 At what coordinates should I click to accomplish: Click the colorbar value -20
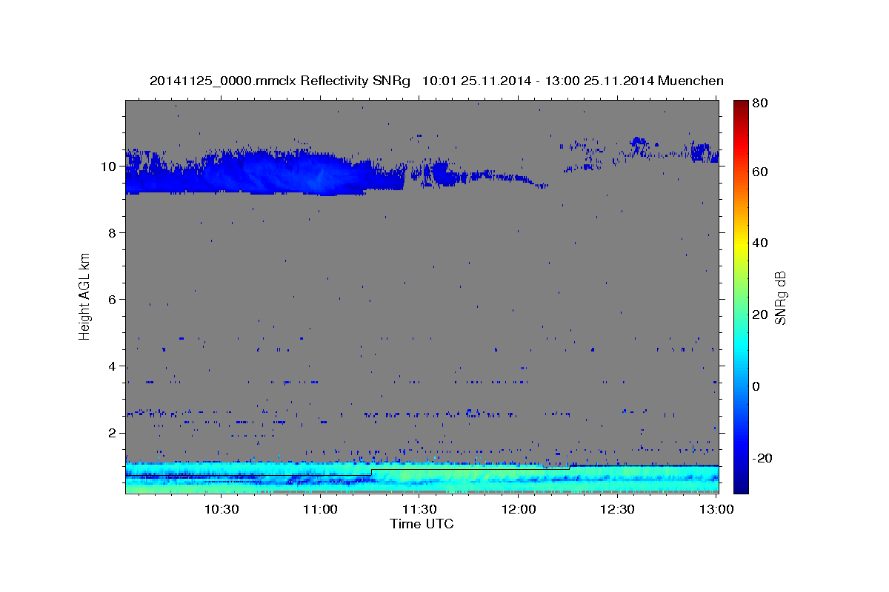(762, 458)
